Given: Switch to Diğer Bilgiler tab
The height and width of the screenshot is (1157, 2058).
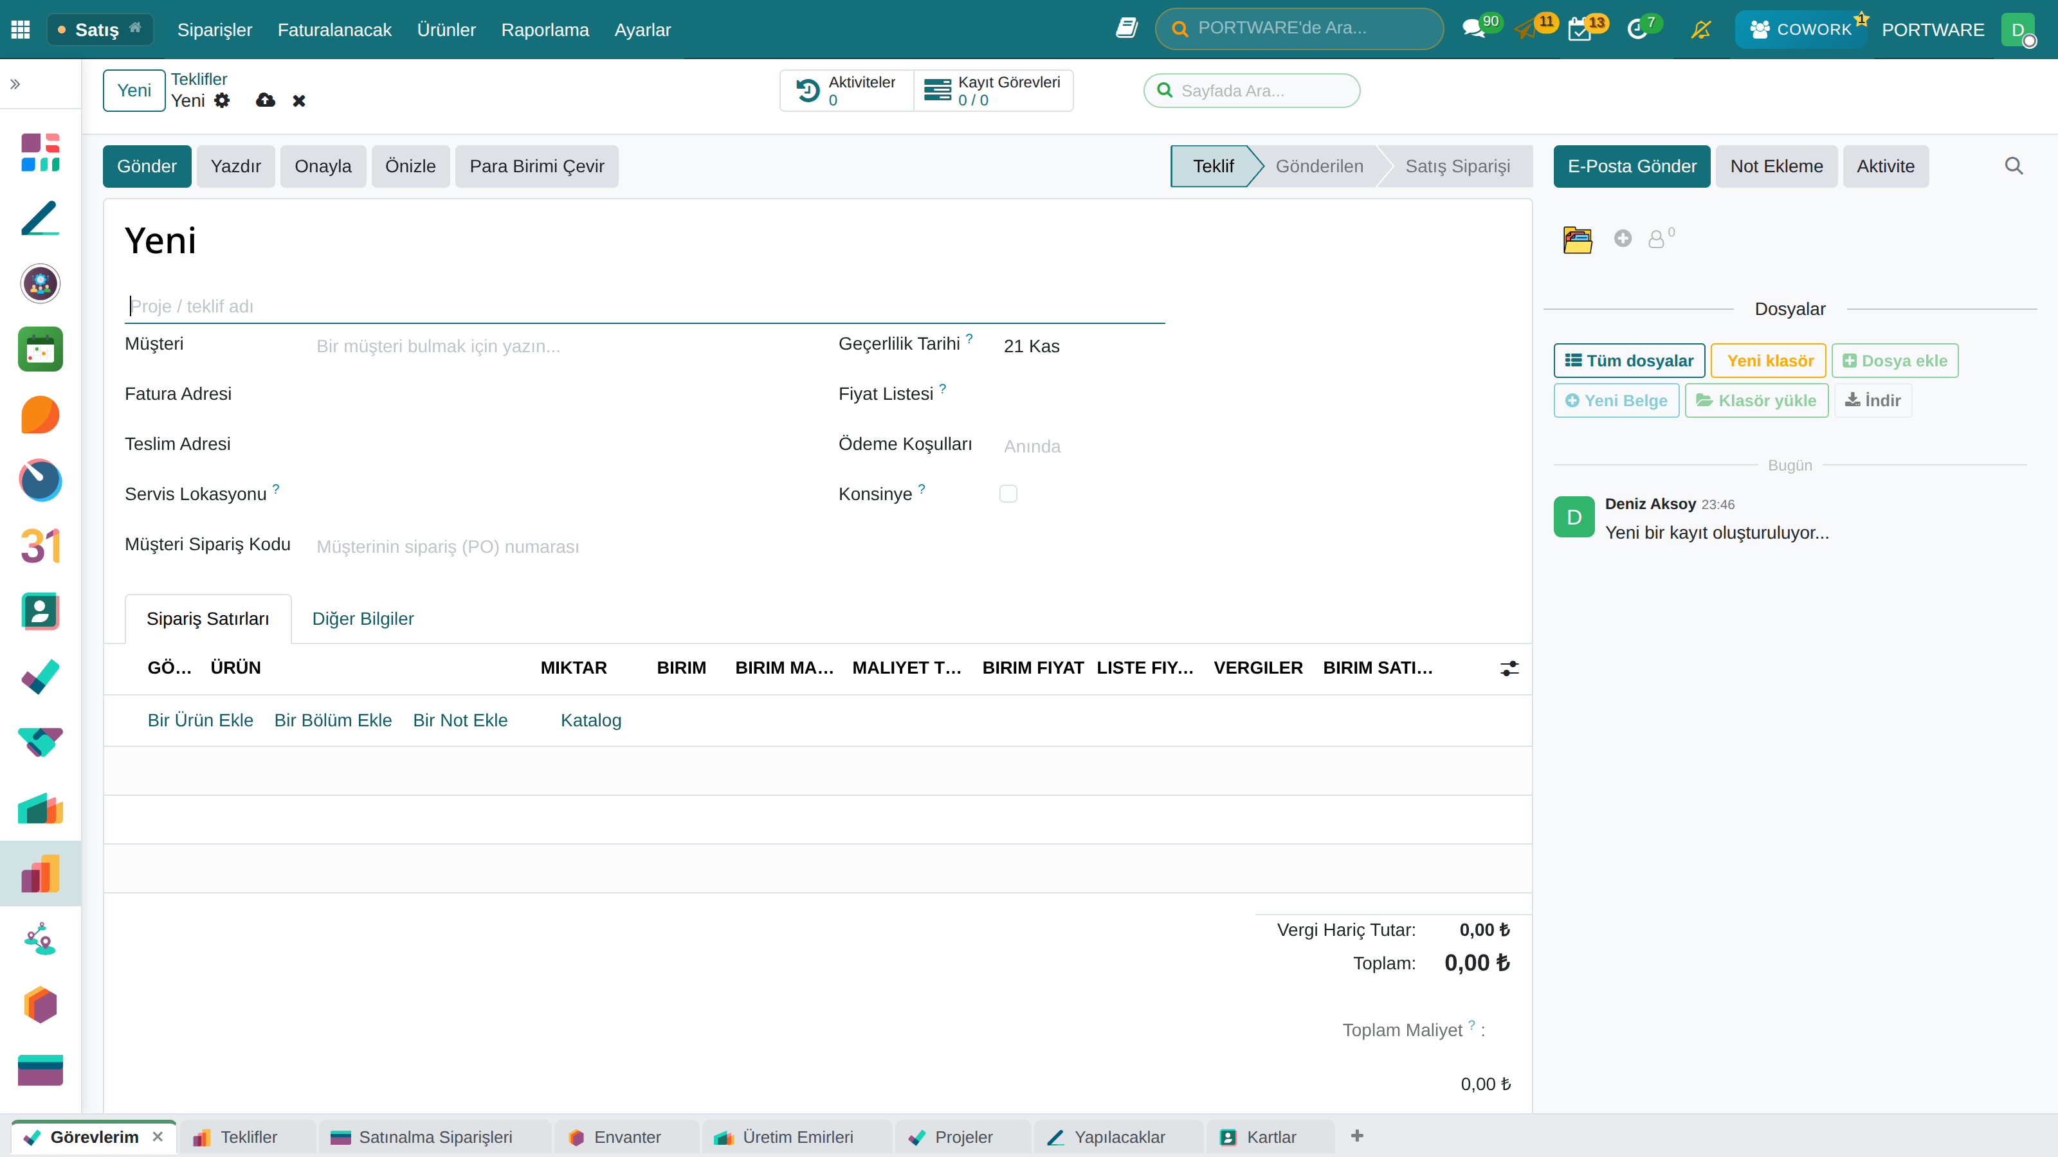Looking at the screenshot, I should (363, 619).
